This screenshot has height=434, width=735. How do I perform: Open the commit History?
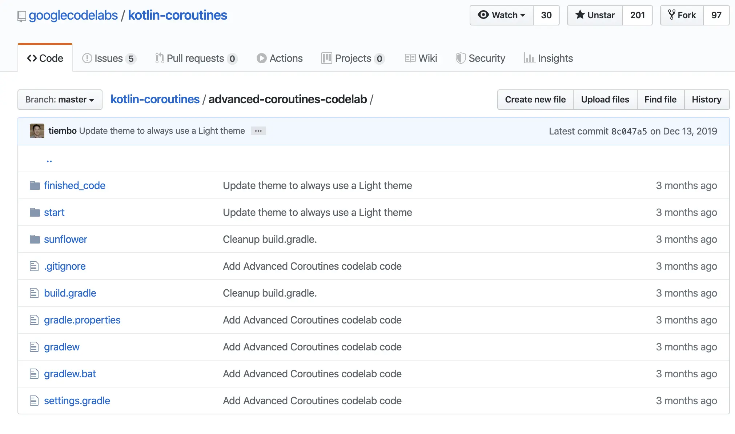[706, 100]
